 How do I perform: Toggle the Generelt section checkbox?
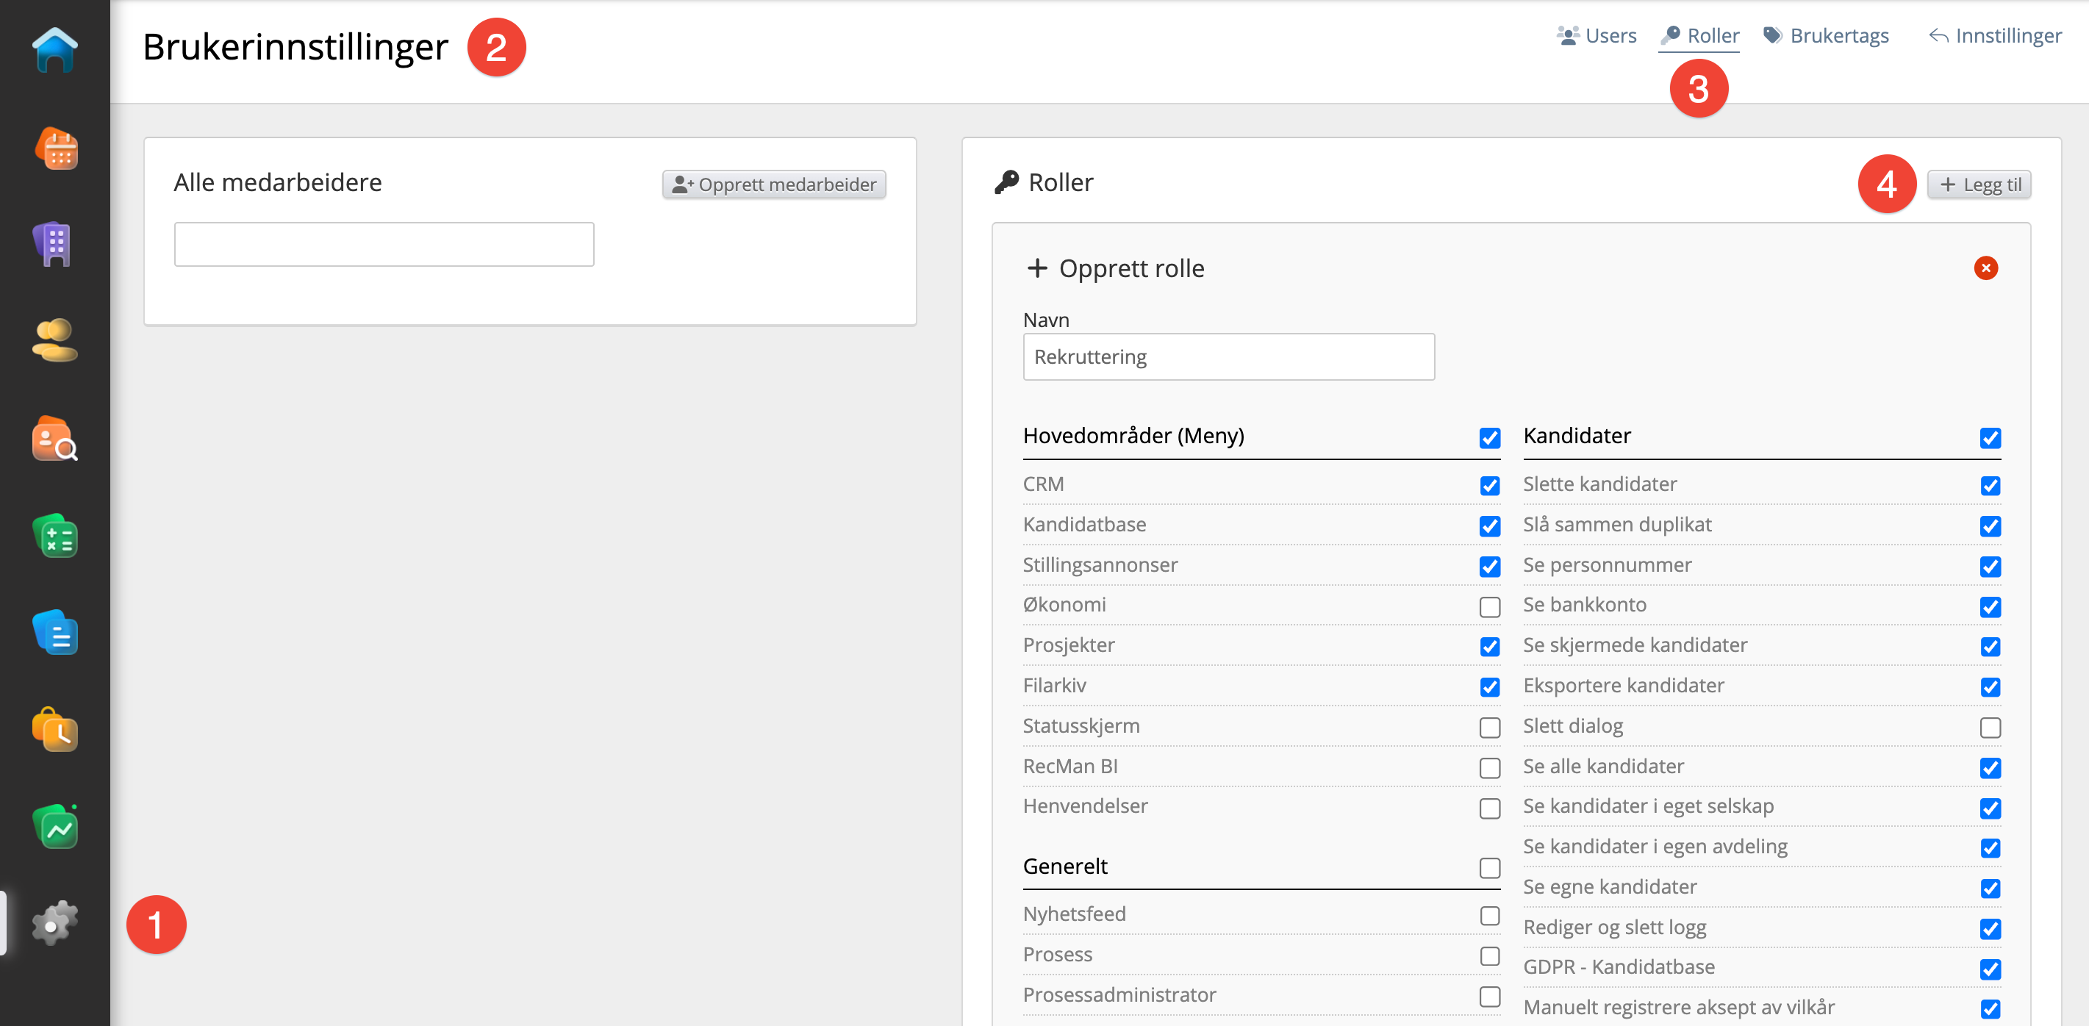pos(1489,868)
